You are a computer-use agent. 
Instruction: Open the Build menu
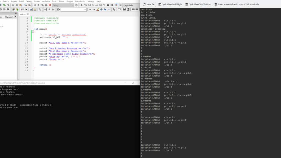click(x=21, y=1)
